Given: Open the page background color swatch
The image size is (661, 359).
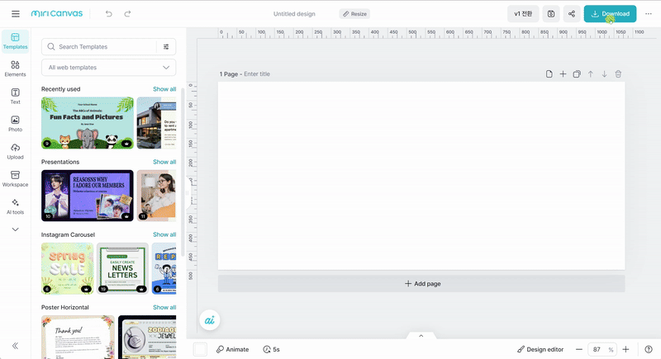Looking at the screenshot, I should pos(200,349).
